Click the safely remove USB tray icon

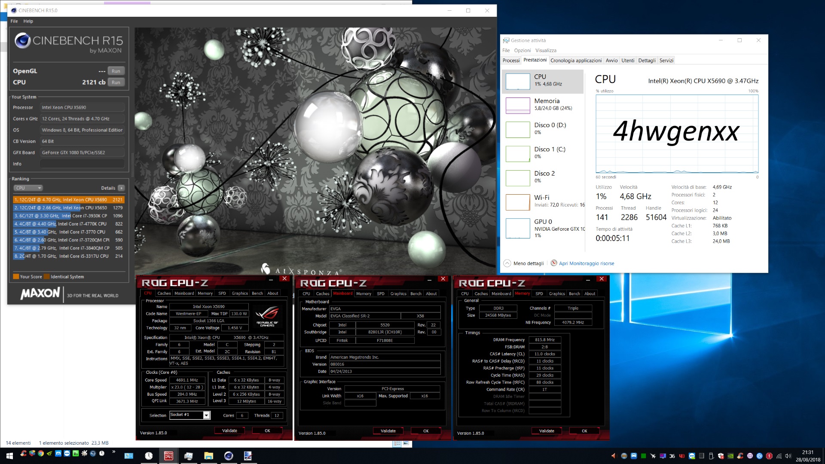pyautogui.click(x=711, y=456)
